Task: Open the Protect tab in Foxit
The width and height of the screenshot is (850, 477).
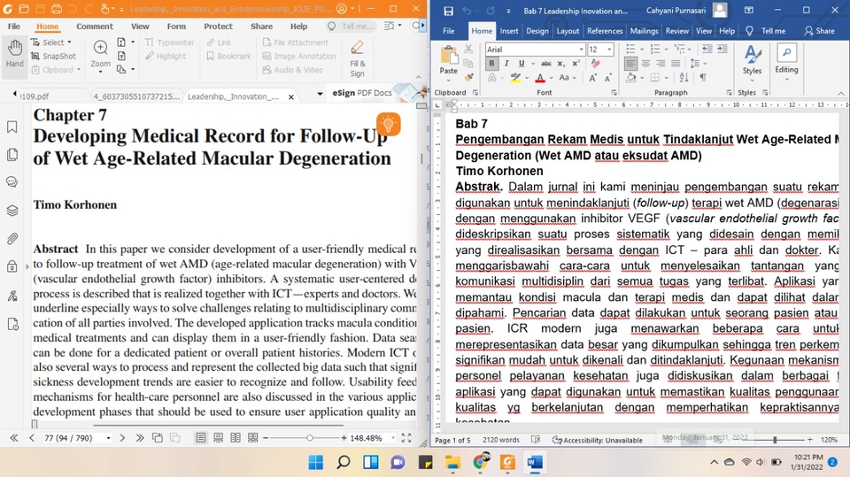Action: [x=218, y=26]
